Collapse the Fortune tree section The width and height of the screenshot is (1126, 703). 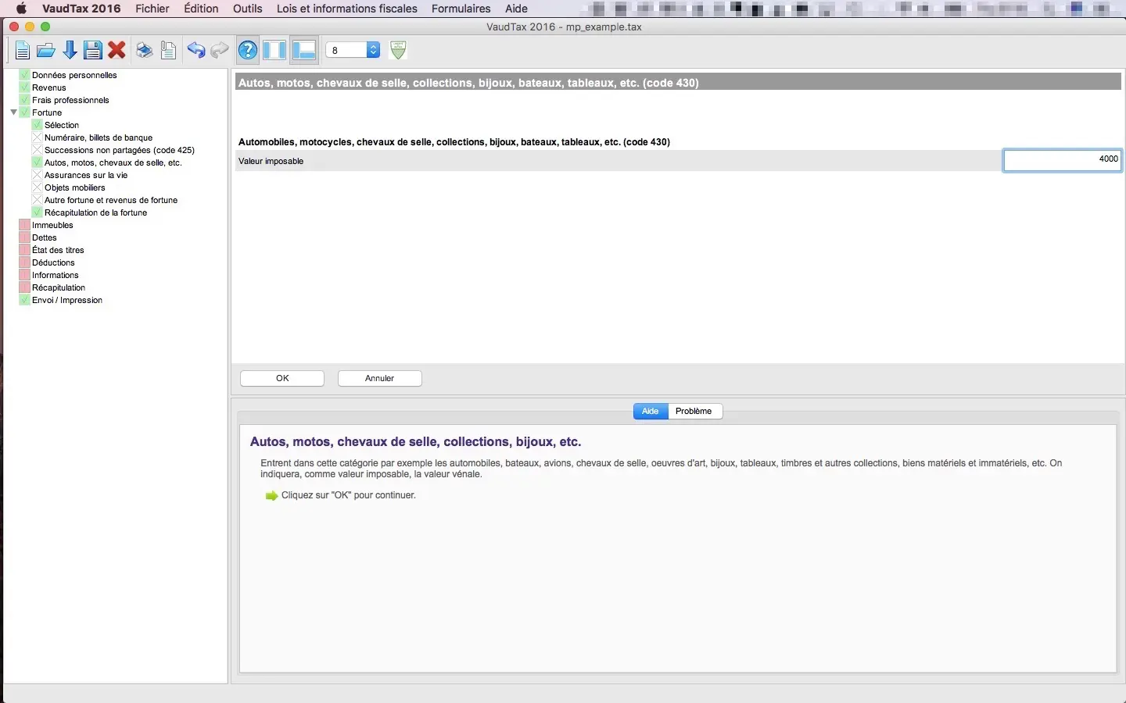[x=13, y=112]
